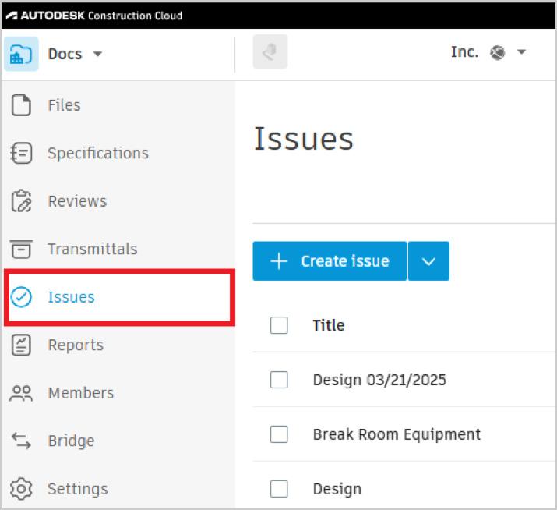Click the Specifications icon
Screen dimensions: 557x510
tap(22, 153)
